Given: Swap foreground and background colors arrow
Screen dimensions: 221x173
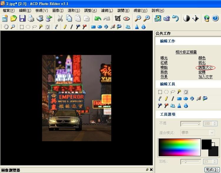Looking at the screenshot, I should pos(213,144).
